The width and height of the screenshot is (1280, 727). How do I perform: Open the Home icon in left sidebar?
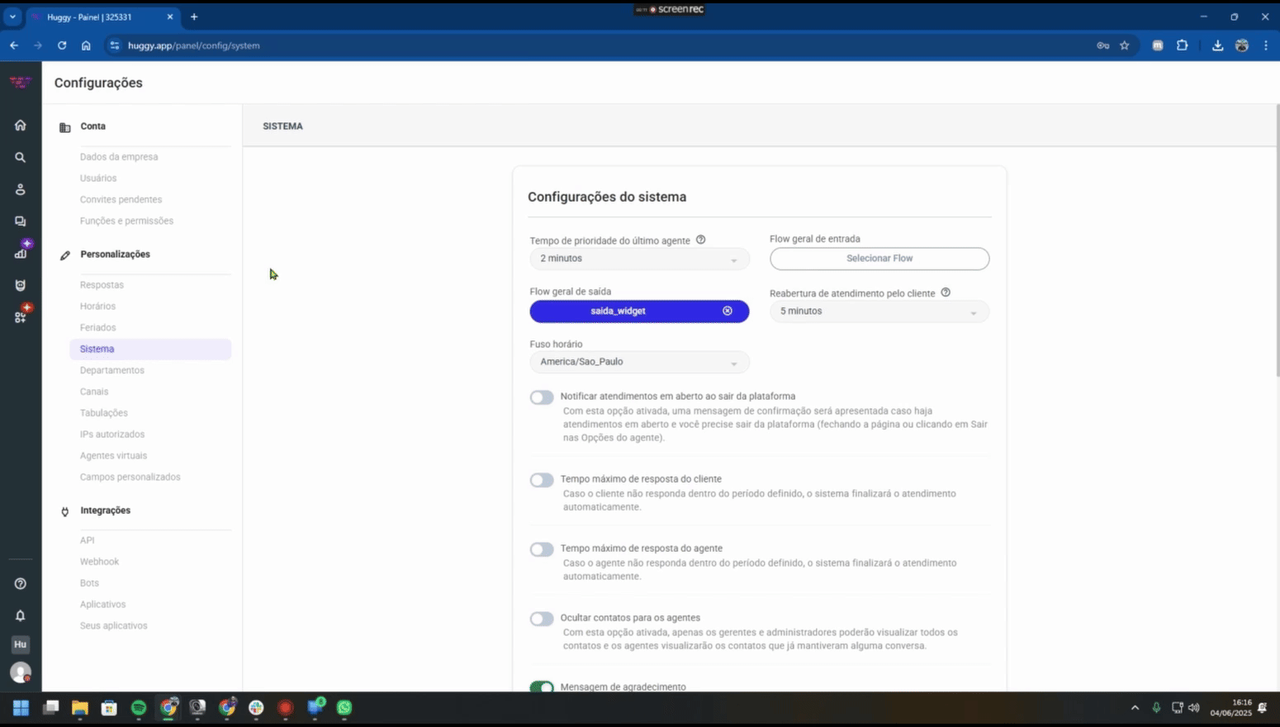[x=20, y=125]
